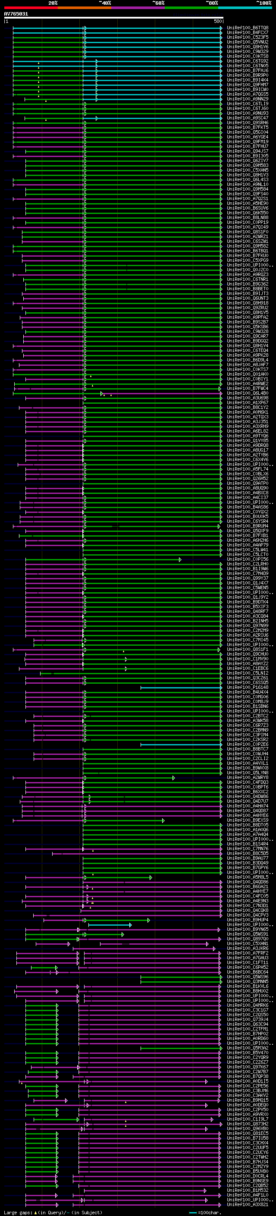Select the UniRef100_A3X821 label
This screenshot has width=276, height=1216.
click(x=248, y=1204)
